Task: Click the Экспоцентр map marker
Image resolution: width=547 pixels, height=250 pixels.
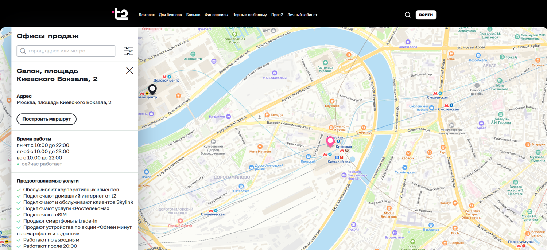Action: (x=193, y=54)
